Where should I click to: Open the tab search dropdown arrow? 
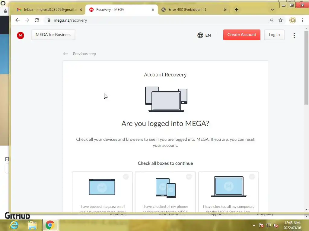[272, 10]
